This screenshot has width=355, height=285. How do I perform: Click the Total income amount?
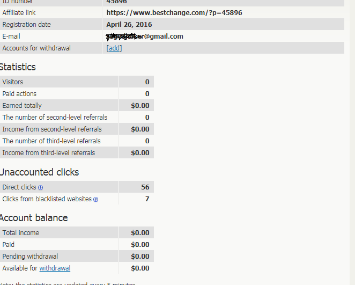140,233
